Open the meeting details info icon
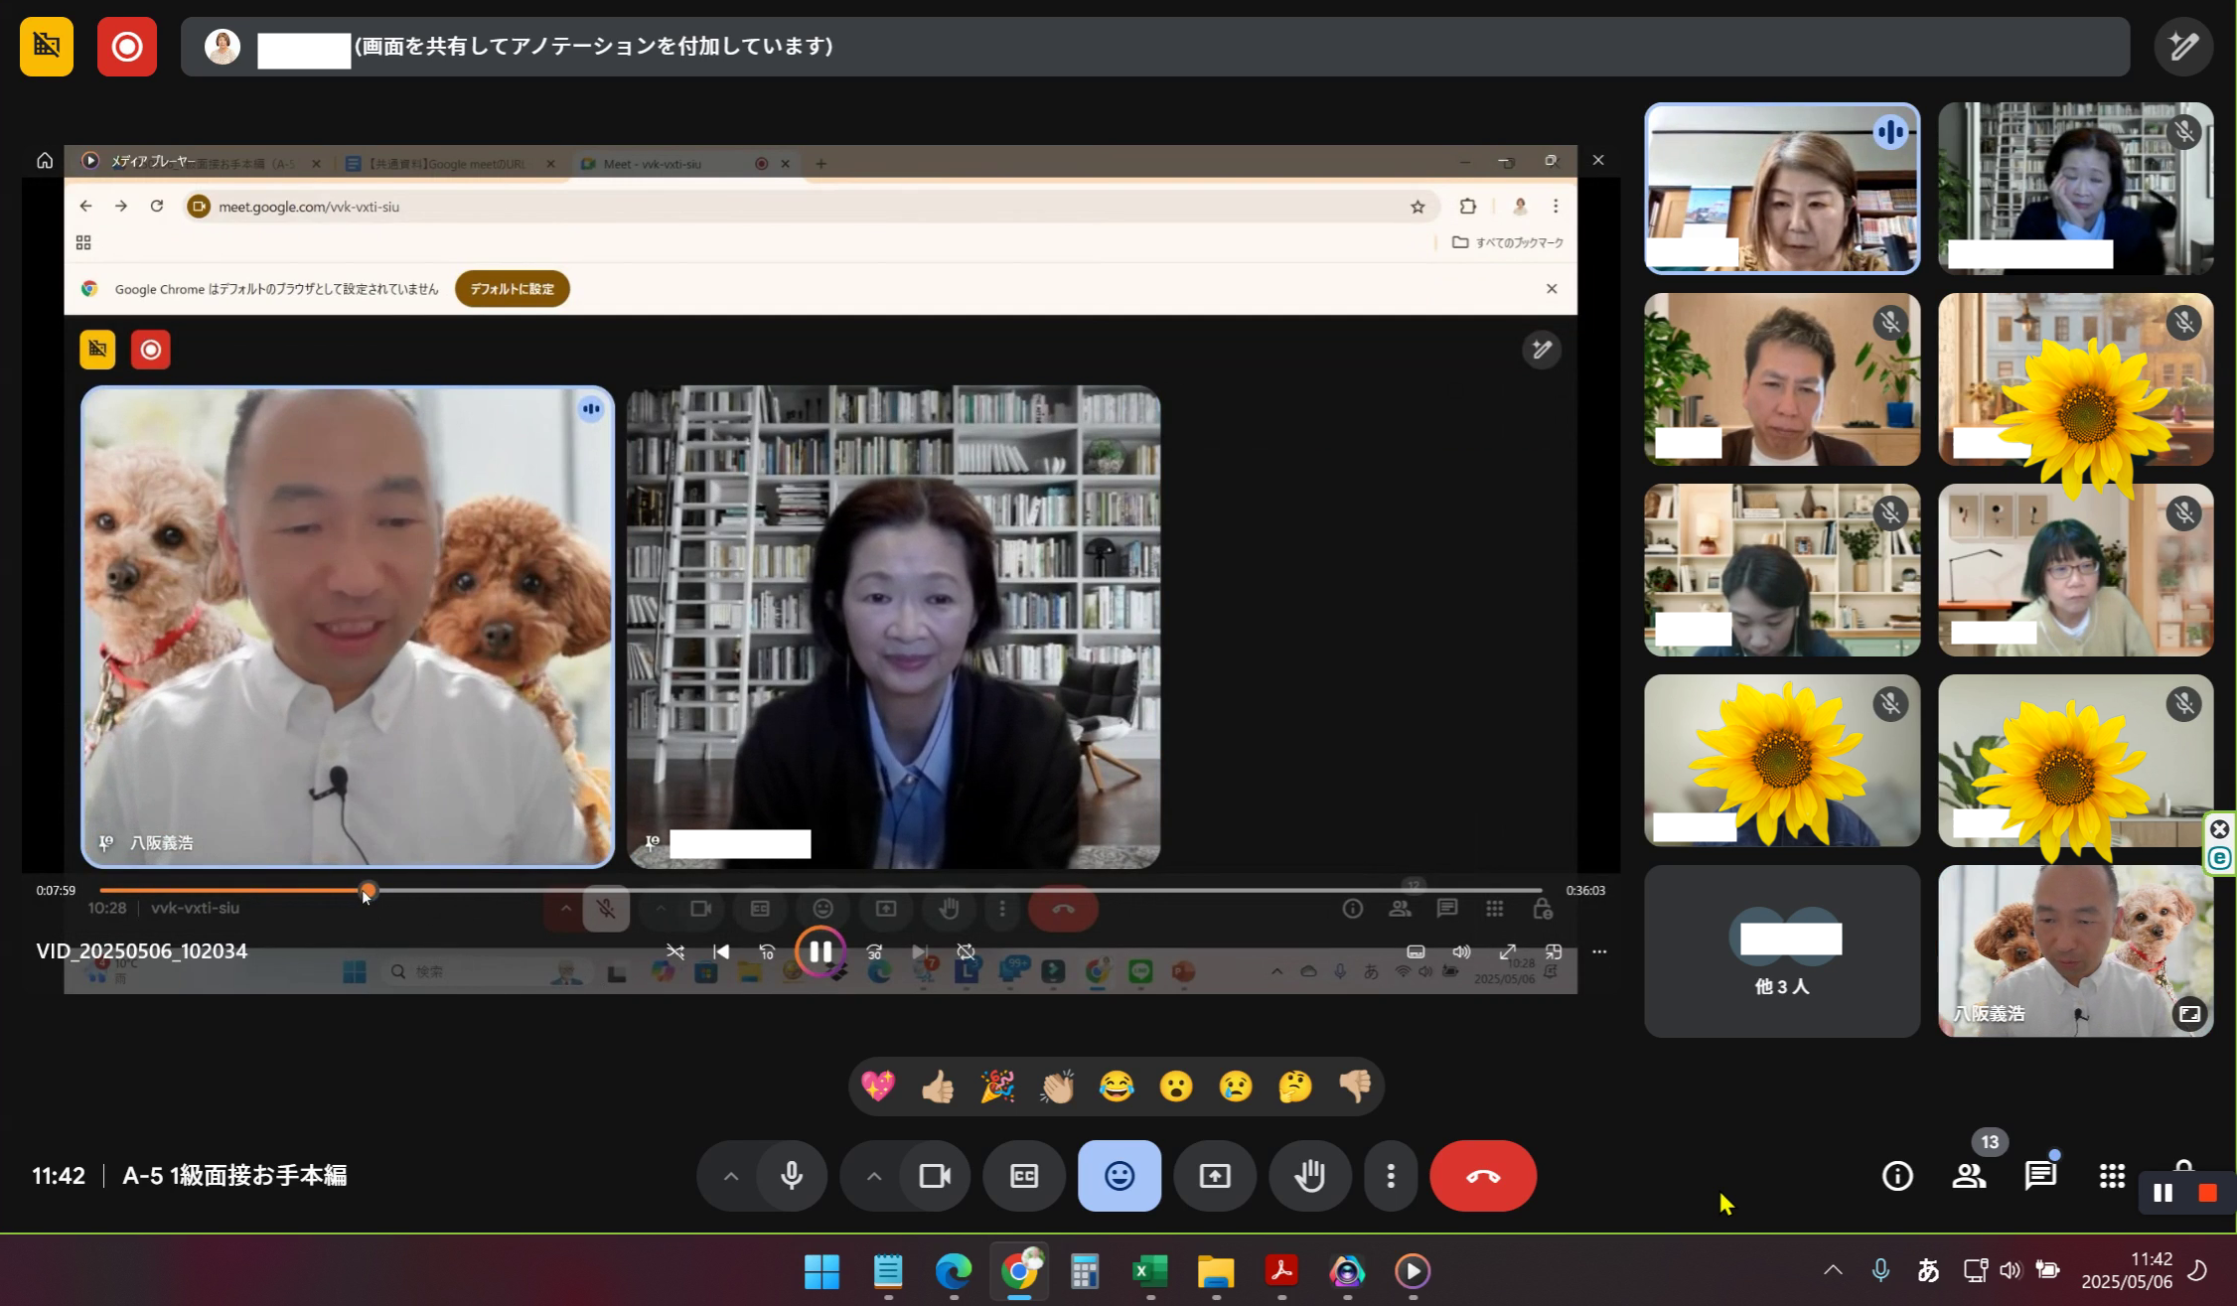Screen dimensions: 2237x1306 (x=1897, y=1176)
